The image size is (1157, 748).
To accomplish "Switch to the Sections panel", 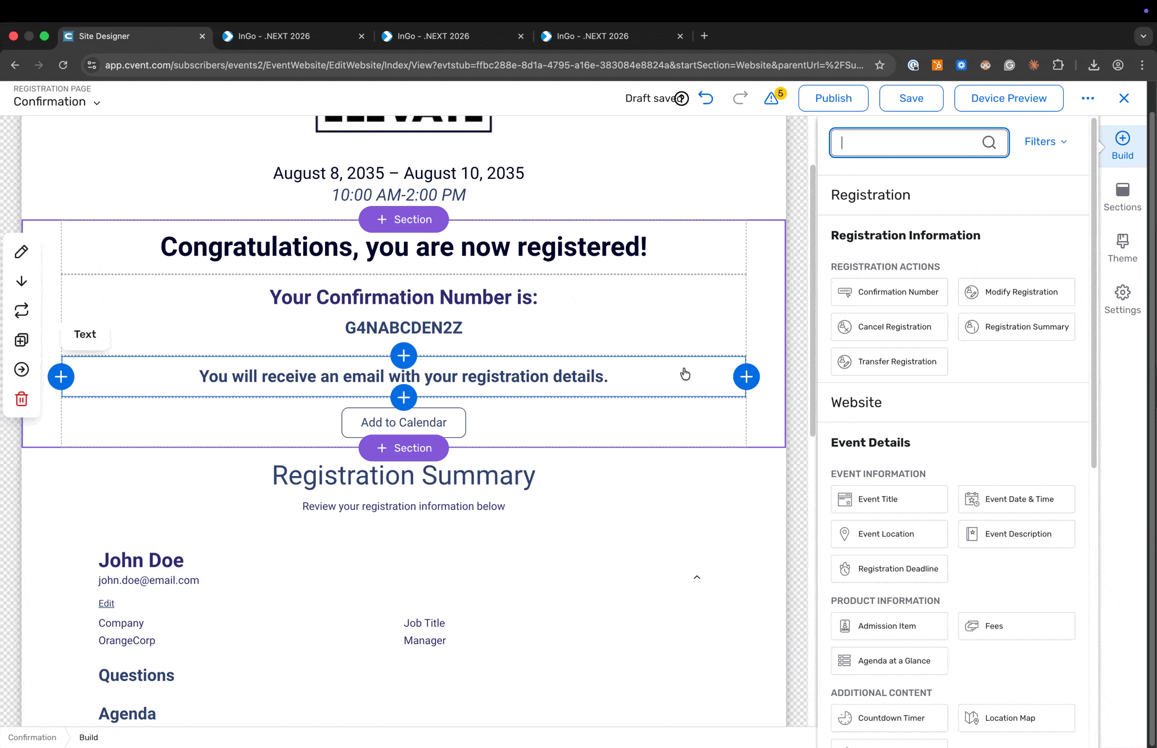I will pyautogui.click(x=1122, y=197).
